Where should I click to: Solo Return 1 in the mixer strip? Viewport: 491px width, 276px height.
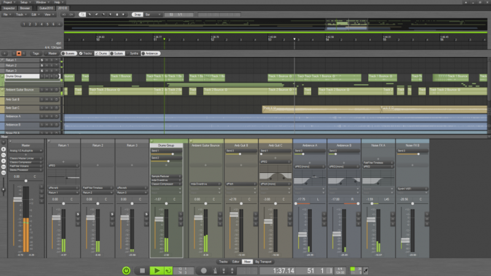point(78,214)
